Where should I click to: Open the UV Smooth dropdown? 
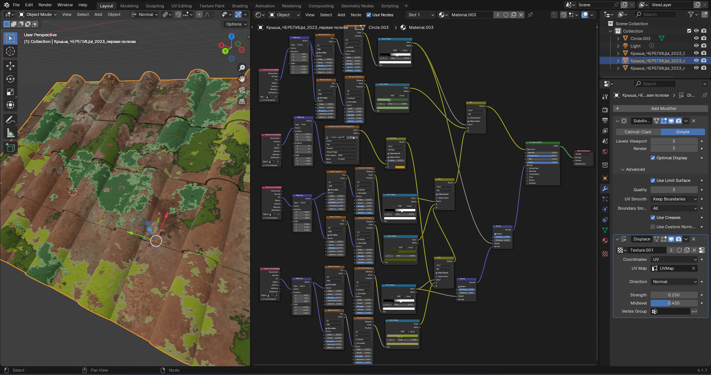(x=674, y=199)
